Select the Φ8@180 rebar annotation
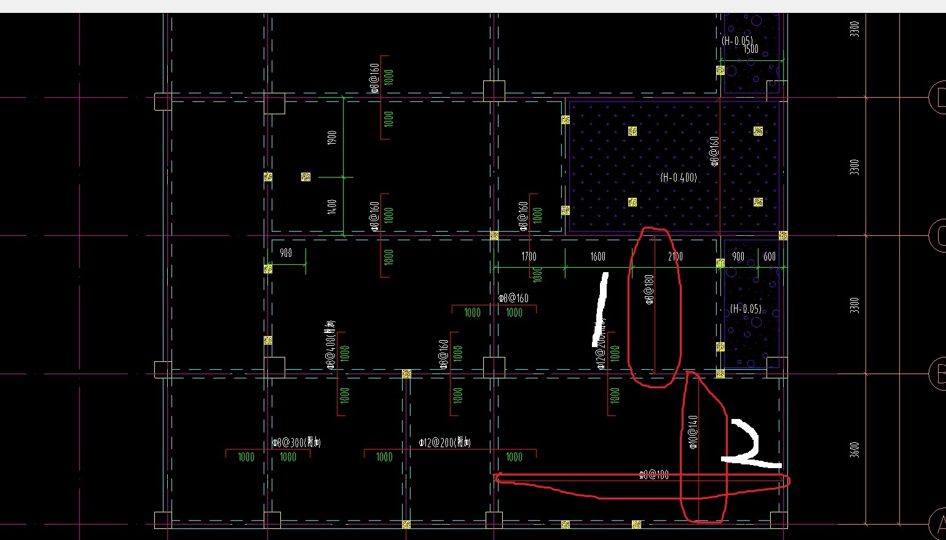 648,289
